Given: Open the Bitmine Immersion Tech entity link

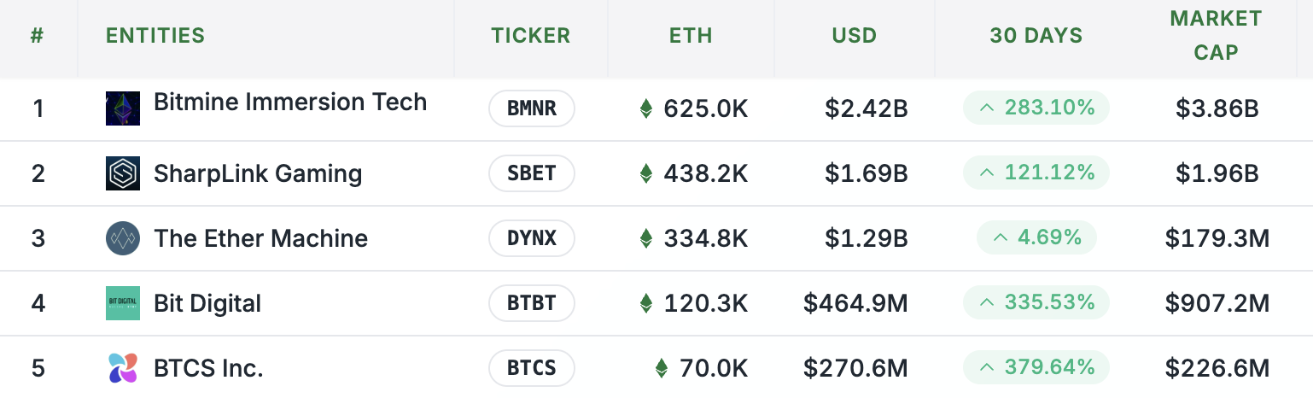Looking at the screenshot, I should pos(290,102).
